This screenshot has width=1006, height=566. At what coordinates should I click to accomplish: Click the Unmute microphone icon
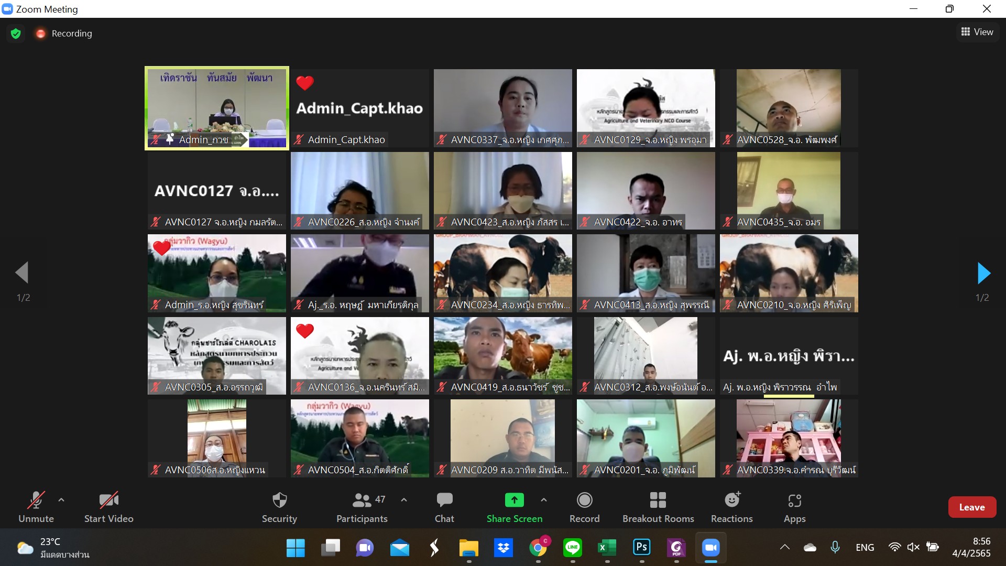point(36,500)
